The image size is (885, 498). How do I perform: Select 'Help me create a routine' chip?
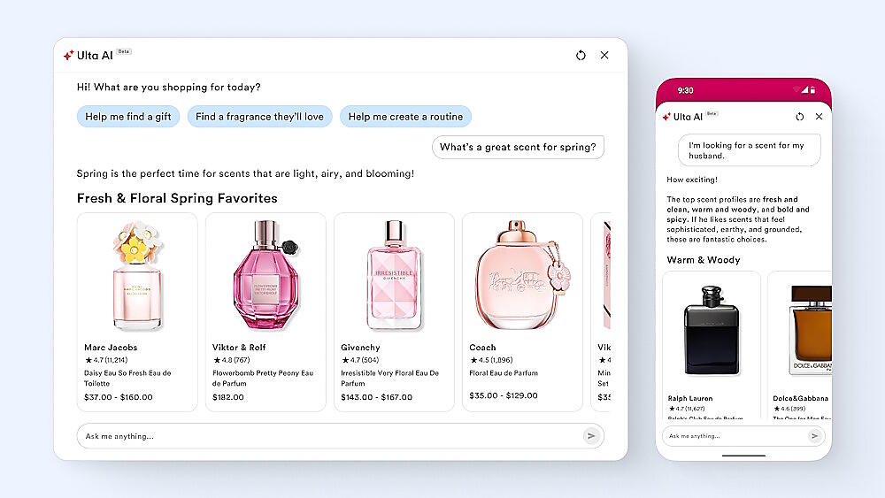click(x=405, y=117)
